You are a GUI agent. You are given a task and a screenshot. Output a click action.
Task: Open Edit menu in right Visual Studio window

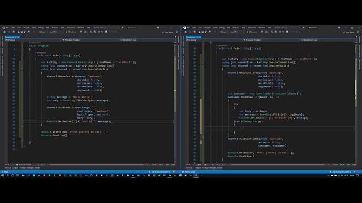194,28
